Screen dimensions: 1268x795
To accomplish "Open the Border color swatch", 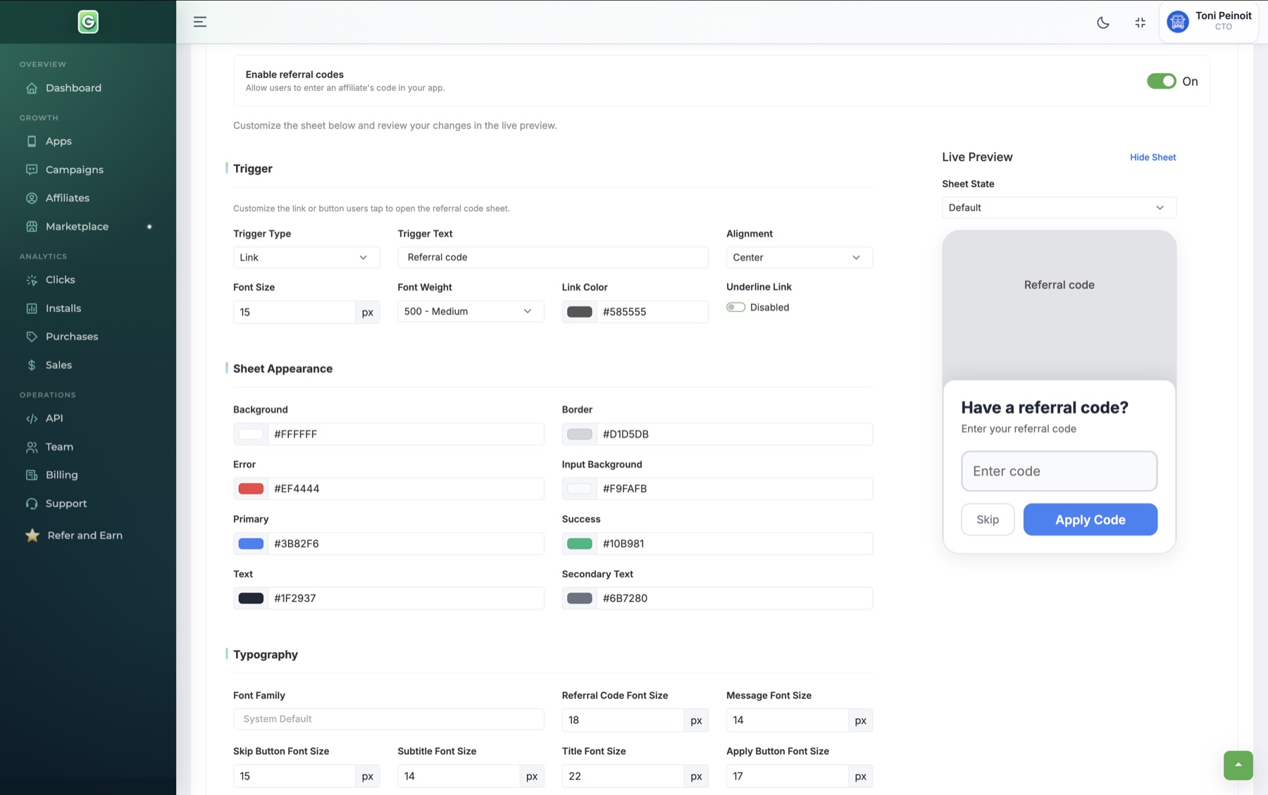I will tap(580, 434).
